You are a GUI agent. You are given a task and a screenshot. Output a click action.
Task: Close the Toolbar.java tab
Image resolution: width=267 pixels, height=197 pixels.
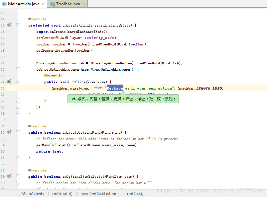pyautogui.click(x=83, y=4)
